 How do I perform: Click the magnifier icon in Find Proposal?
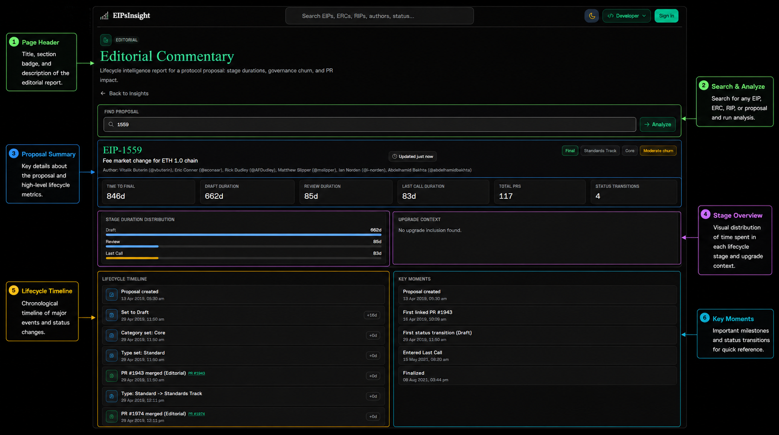111,124
